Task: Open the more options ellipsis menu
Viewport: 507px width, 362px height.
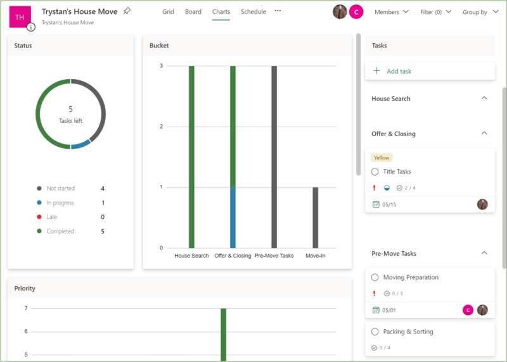Action: click(x=278, y=11)
